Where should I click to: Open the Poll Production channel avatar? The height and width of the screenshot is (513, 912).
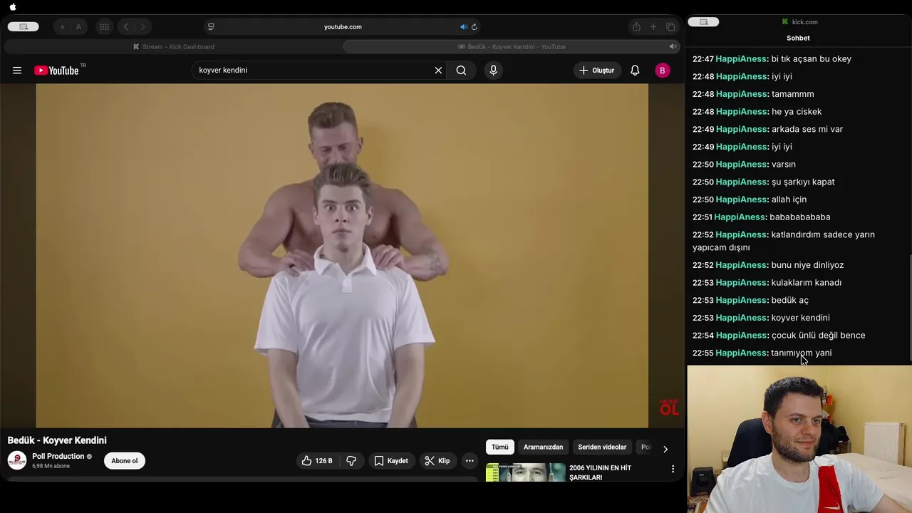pos(17,461)
